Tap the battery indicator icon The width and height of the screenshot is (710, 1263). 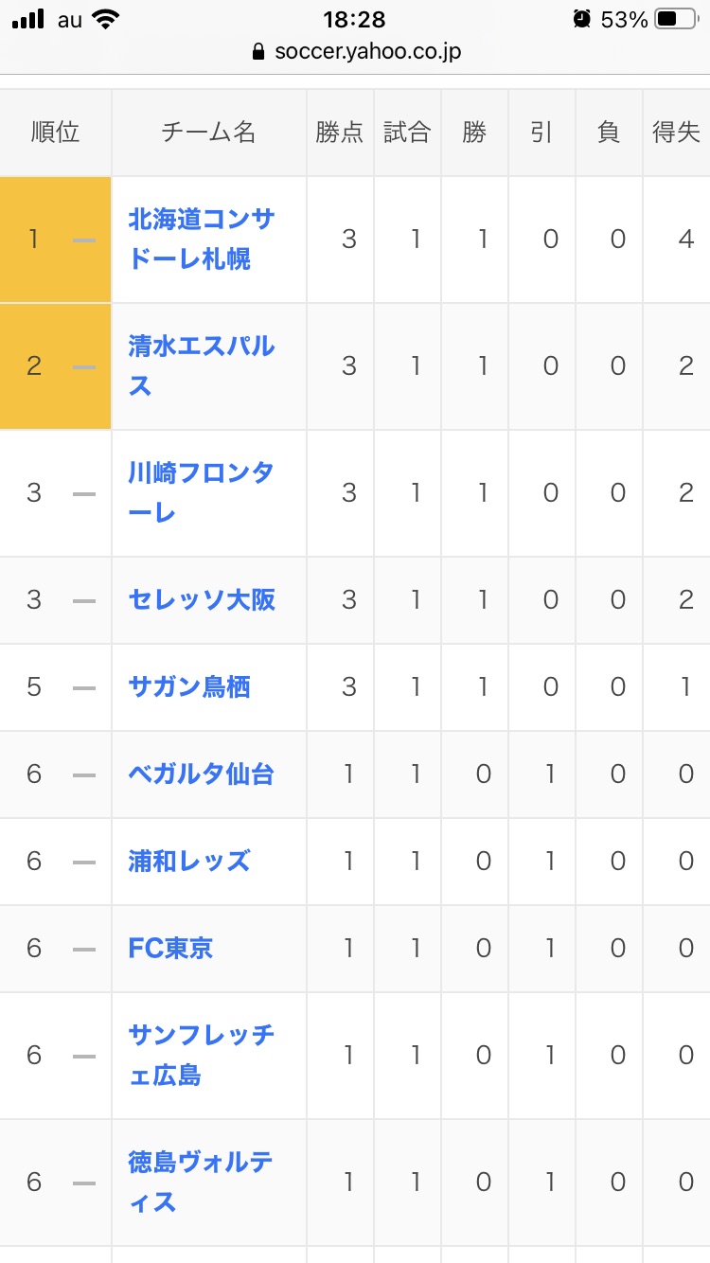678,19
